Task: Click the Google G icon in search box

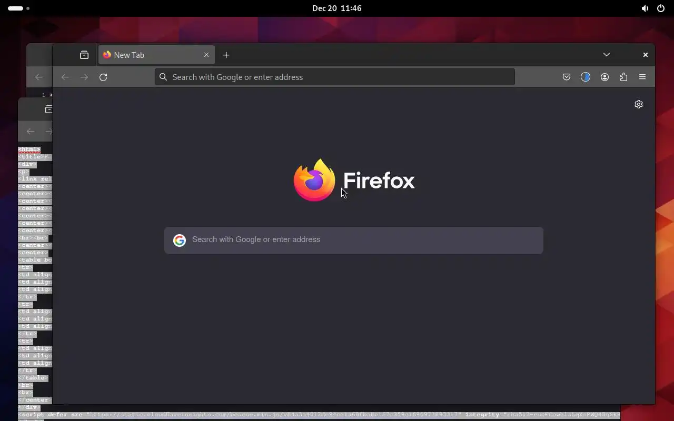Action: click(x=180, y=240)
